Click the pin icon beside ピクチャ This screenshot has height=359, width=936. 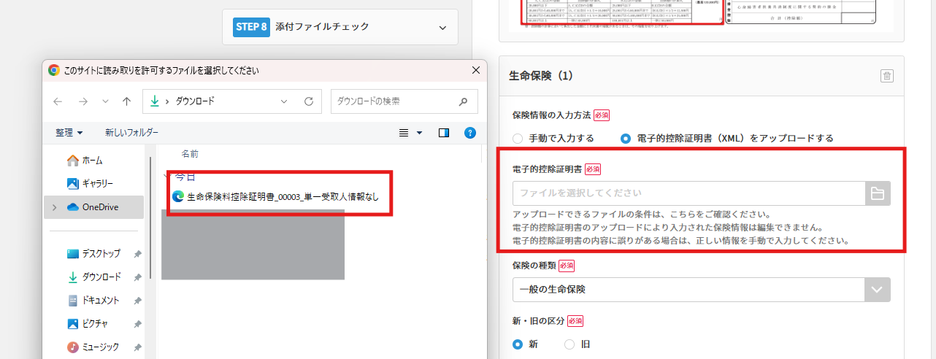pos(137,324)
